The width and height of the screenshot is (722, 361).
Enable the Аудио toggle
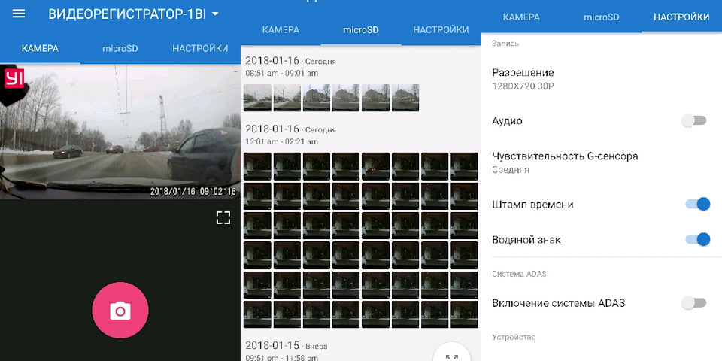(x=694, y=120)
